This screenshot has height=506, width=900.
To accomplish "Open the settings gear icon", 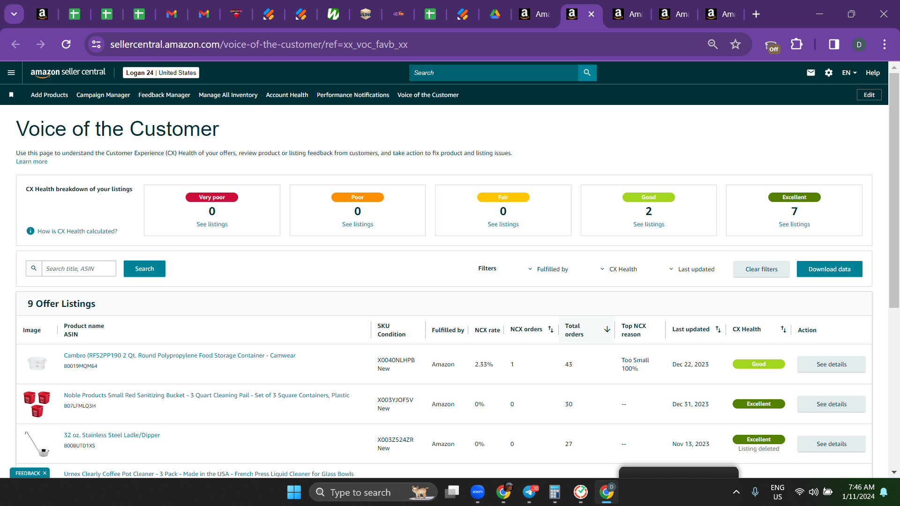I will click(x=829, y=73).
